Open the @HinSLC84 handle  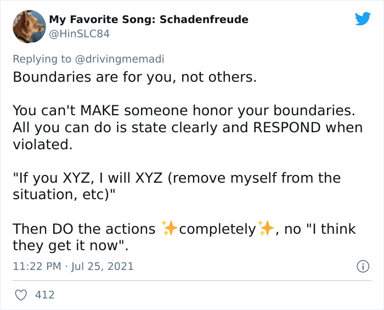pos(80,34)
